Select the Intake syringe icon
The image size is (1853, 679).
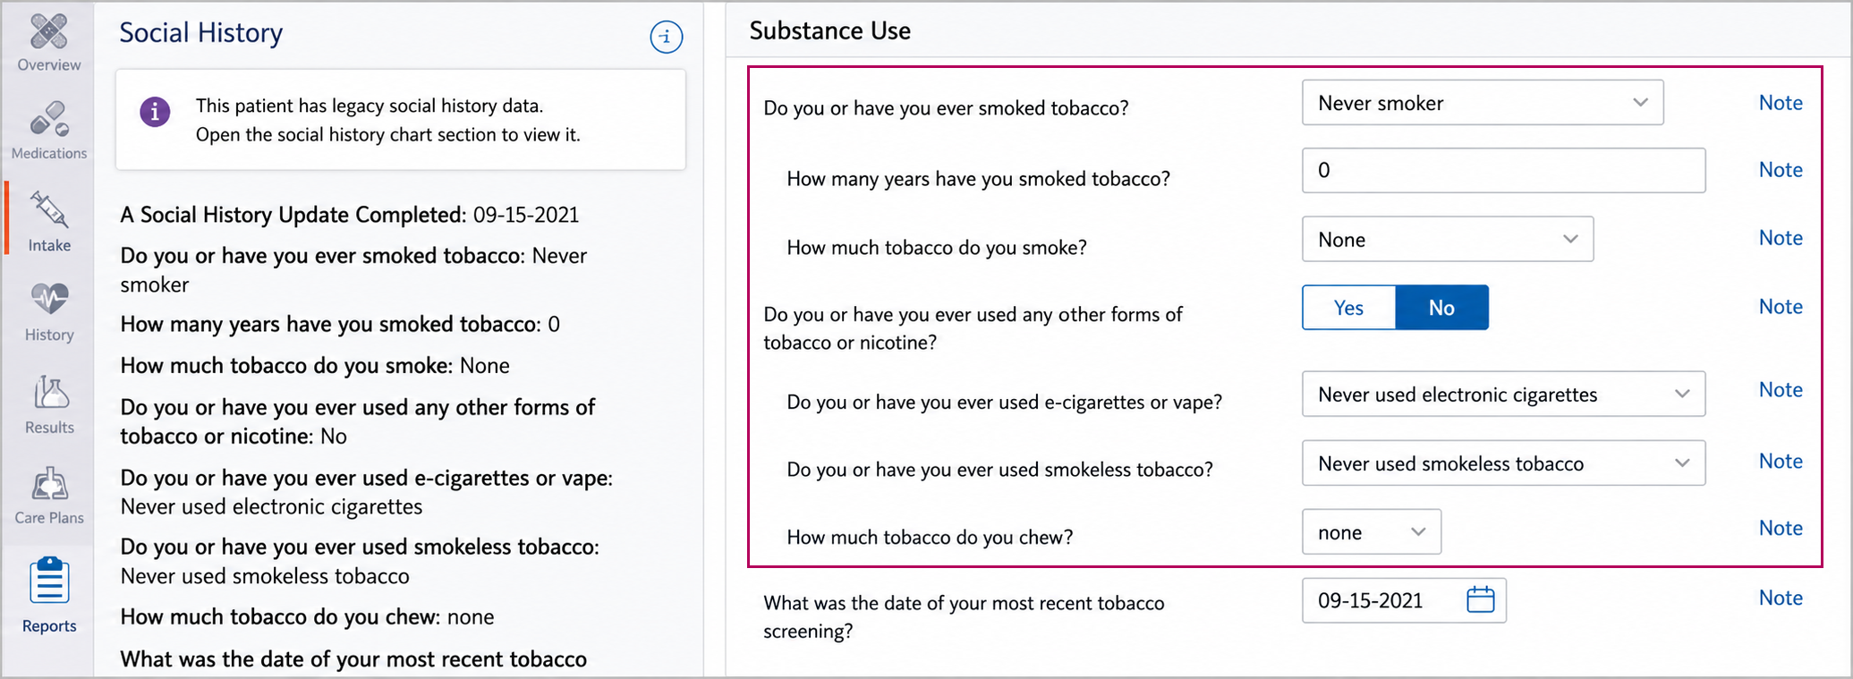coord(48,210)
